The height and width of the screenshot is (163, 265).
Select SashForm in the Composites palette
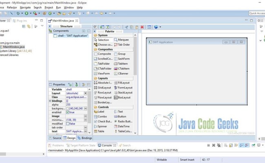tap(122, 59)
